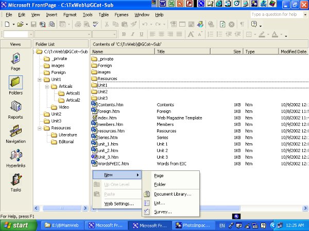Select the Folders view icon

pos(15,82)
